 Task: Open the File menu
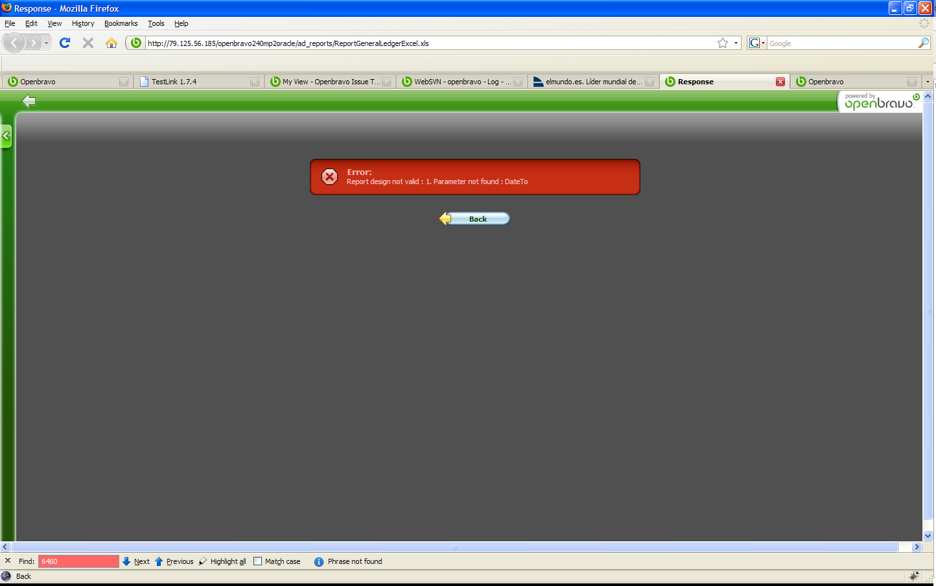pos(10,23)
